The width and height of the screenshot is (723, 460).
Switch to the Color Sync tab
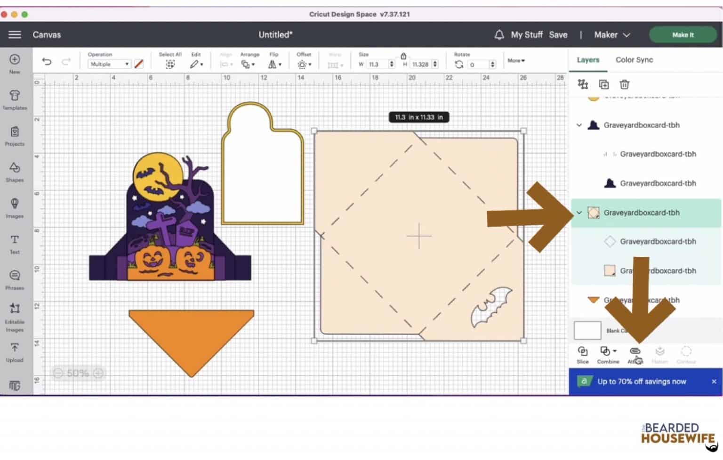(634, 60)
